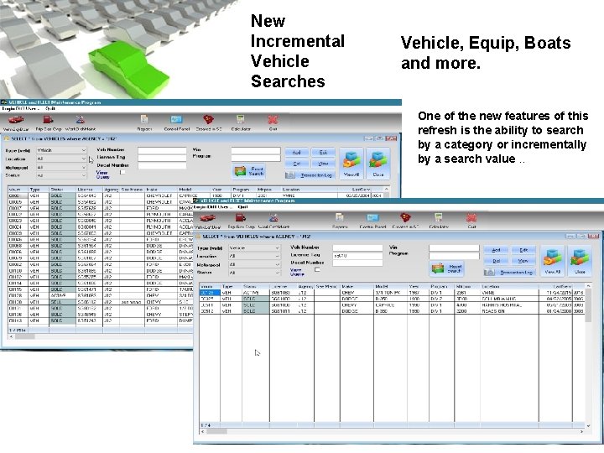604x453 pixels.
Task: Open Type dropdown showing Vehicle, back window
Action: [61, 150]
